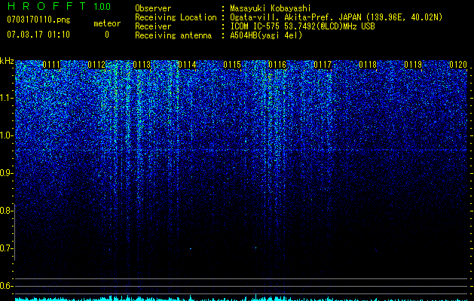Viewport: 474px width, 301px height.
Task: Click the 0116 time marker
Action: (277, 65)
